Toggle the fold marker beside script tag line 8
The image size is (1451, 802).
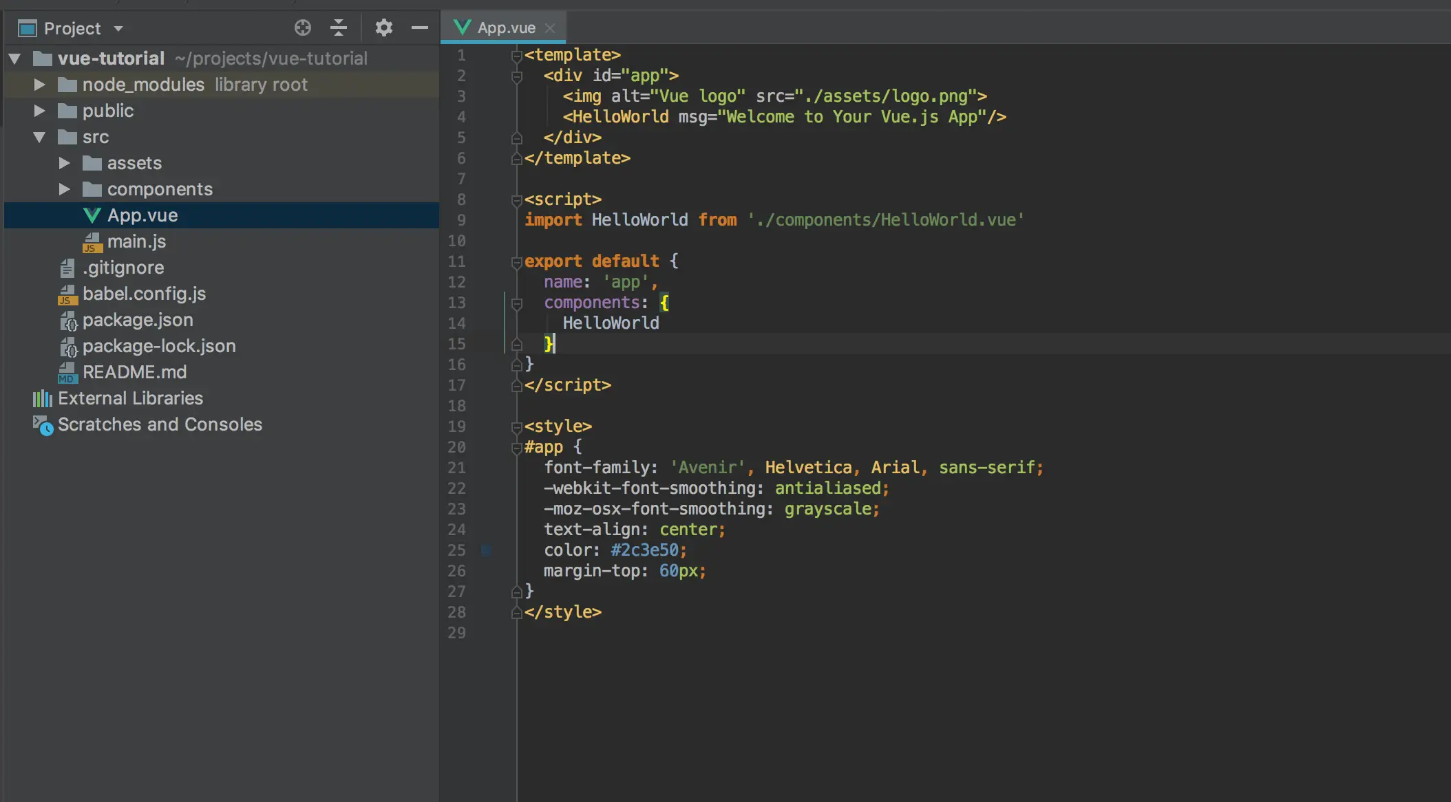[516, 200]
